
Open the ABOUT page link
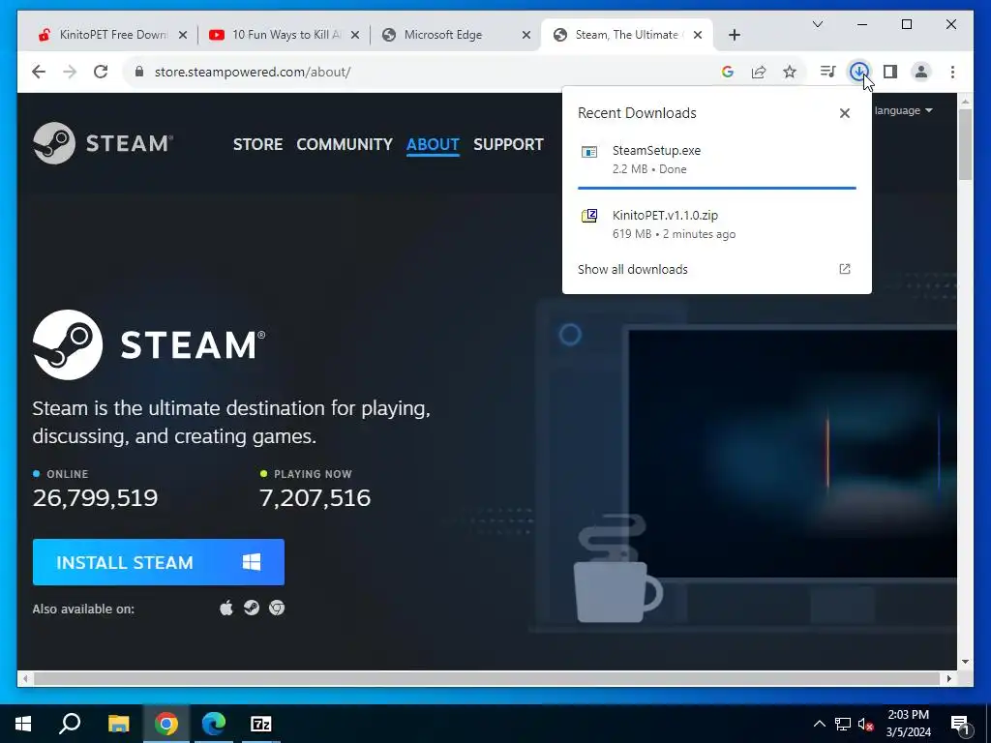433,144
